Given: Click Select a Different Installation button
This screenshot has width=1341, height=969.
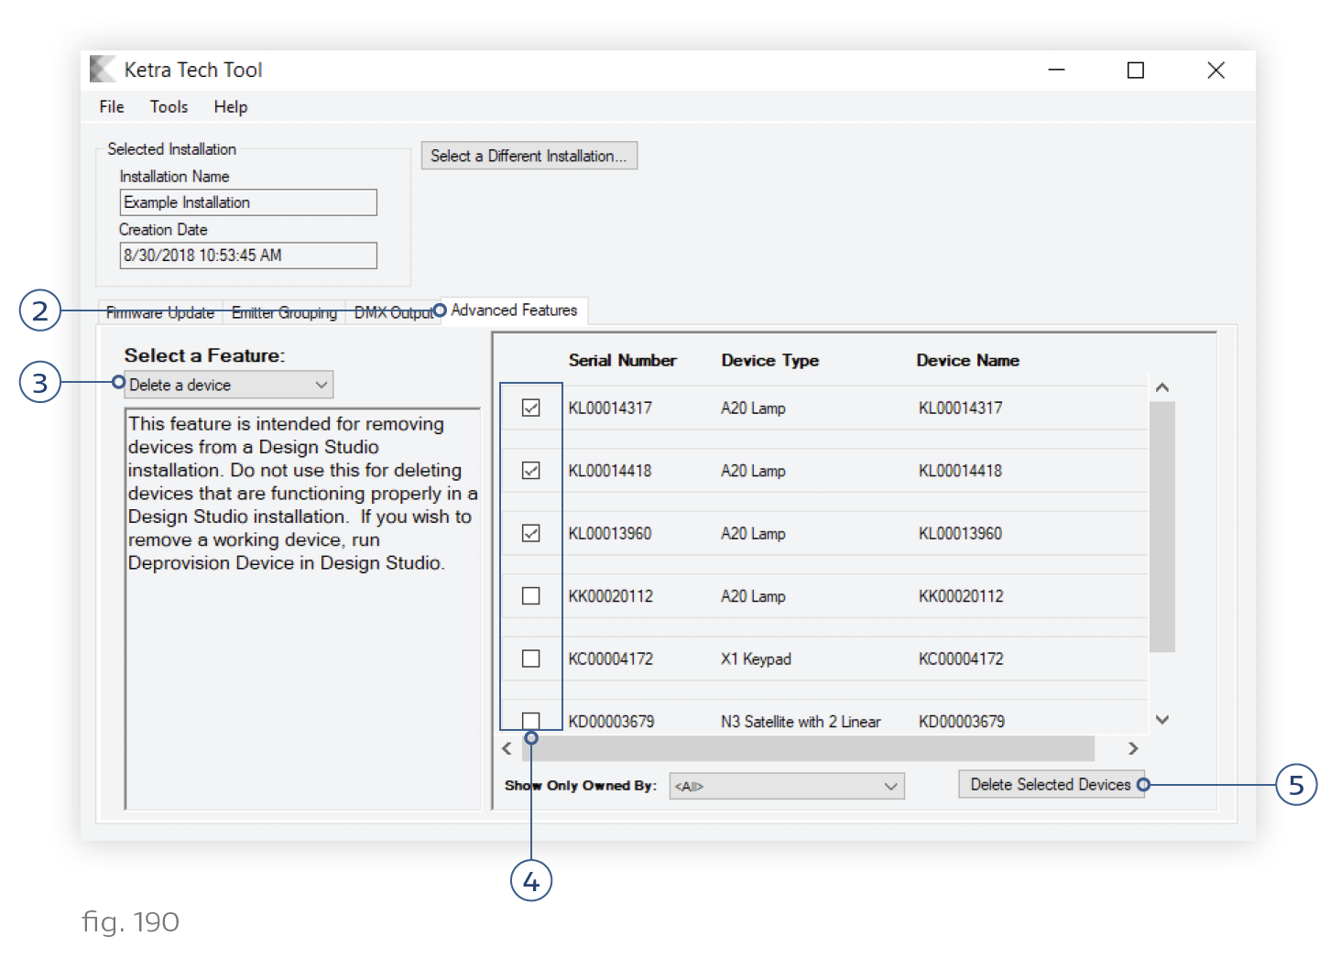Looking at the screenshot, I should click(529, 156).
